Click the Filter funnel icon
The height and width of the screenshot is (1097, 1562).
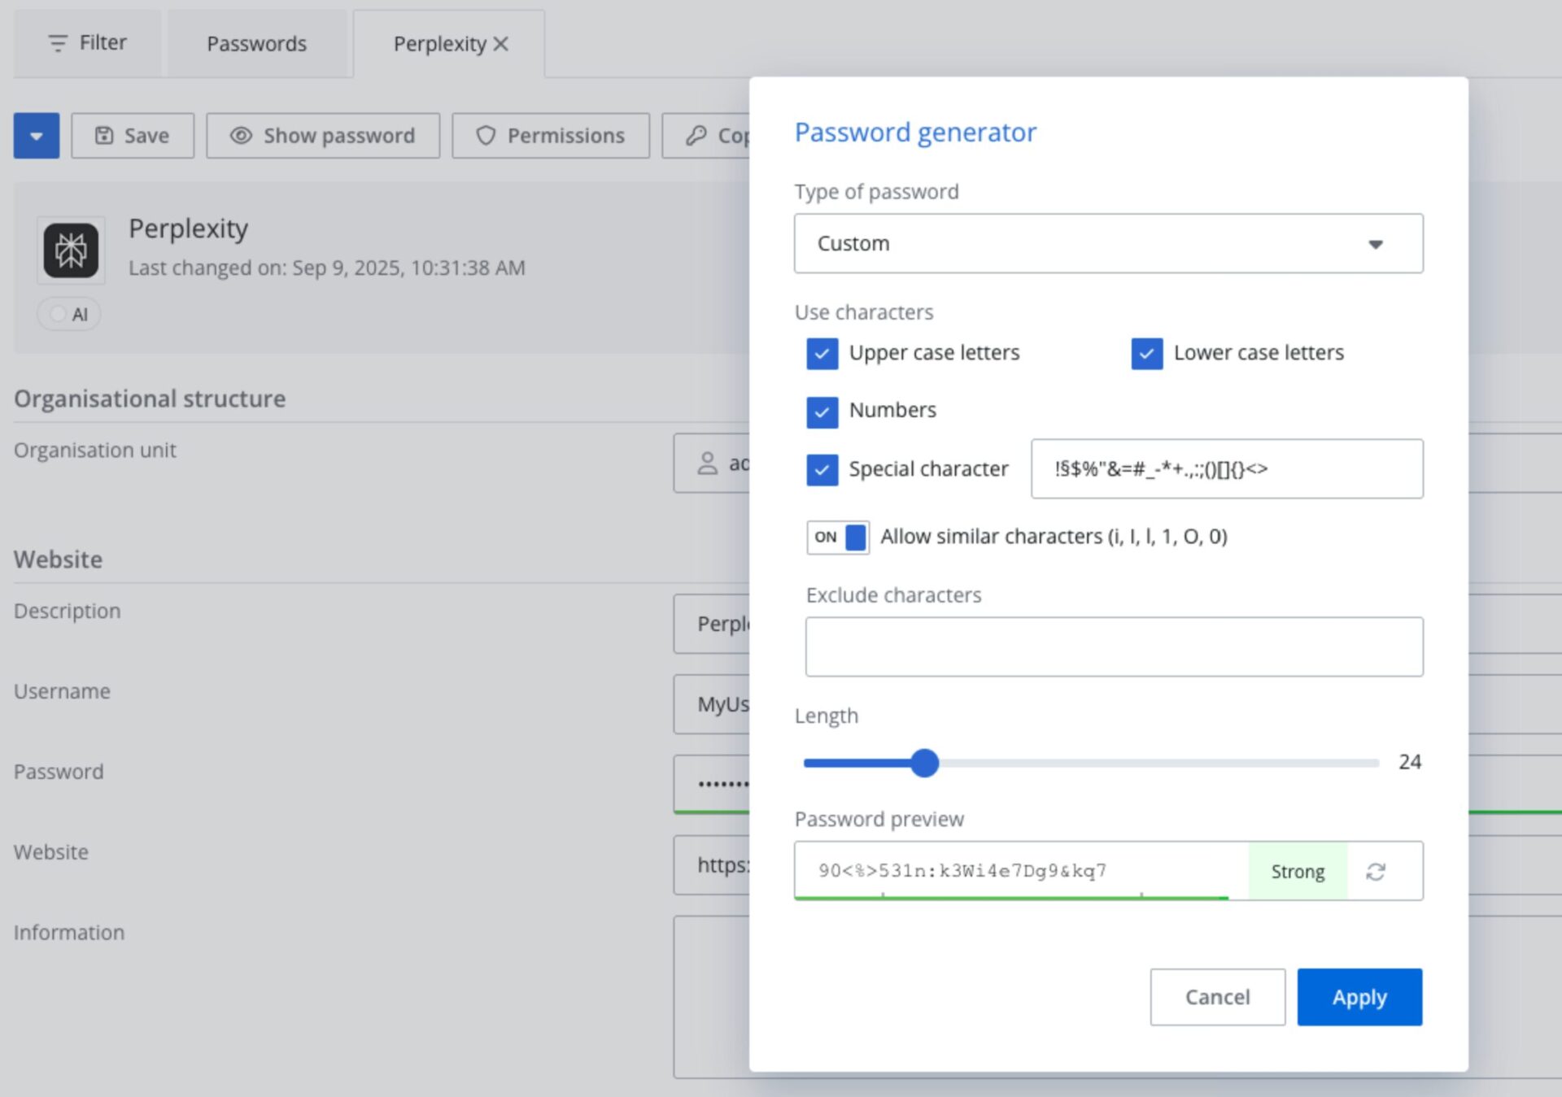(x=57, y=43)
